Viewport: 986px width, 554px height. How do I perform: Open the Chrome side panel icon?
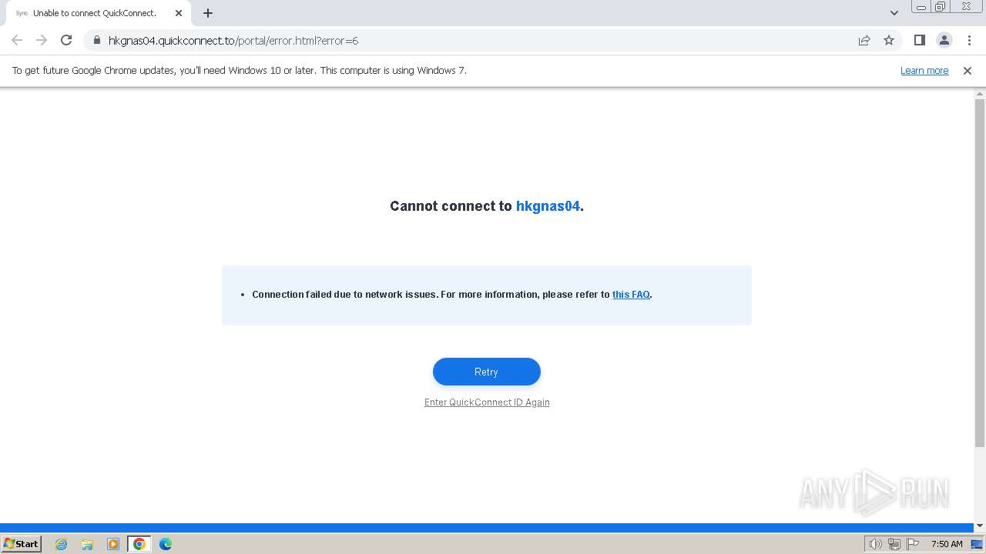pyautogui.click(x=920, y=40)
